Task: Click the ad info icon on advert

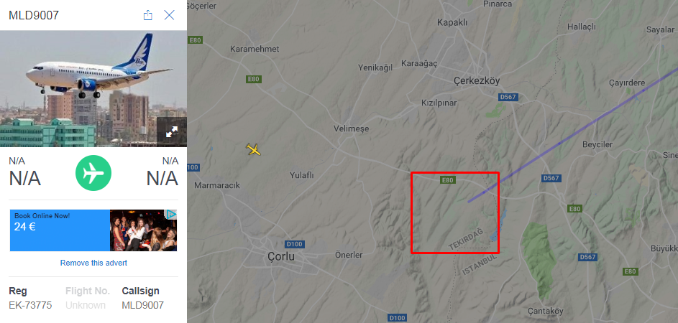Action: click(x=171, y=214)
